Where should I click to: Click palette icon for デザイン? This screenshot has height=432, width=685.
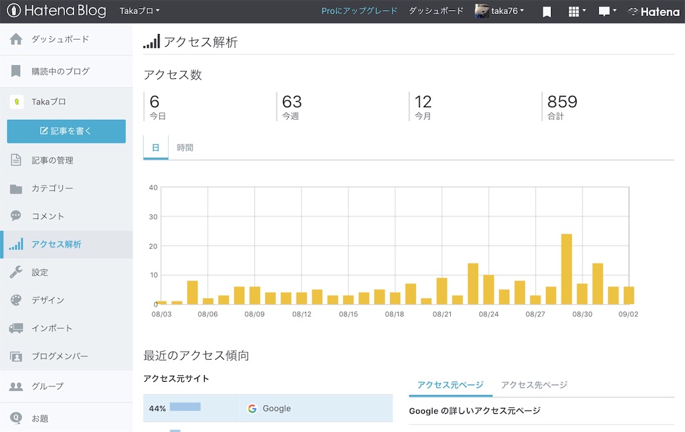point(16,300)
